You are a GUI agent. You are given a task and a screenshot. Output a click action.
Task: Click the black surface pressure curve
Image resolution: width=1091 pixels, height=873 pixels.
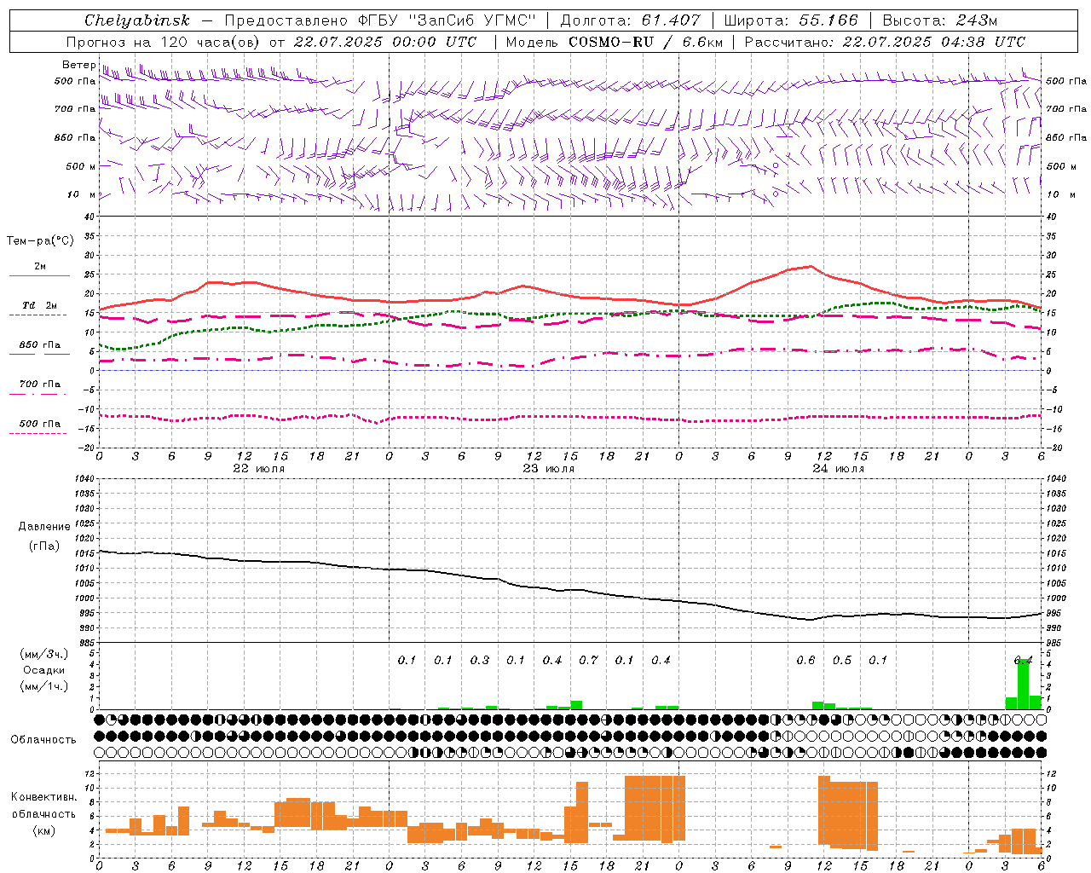(x=571, y=590)
